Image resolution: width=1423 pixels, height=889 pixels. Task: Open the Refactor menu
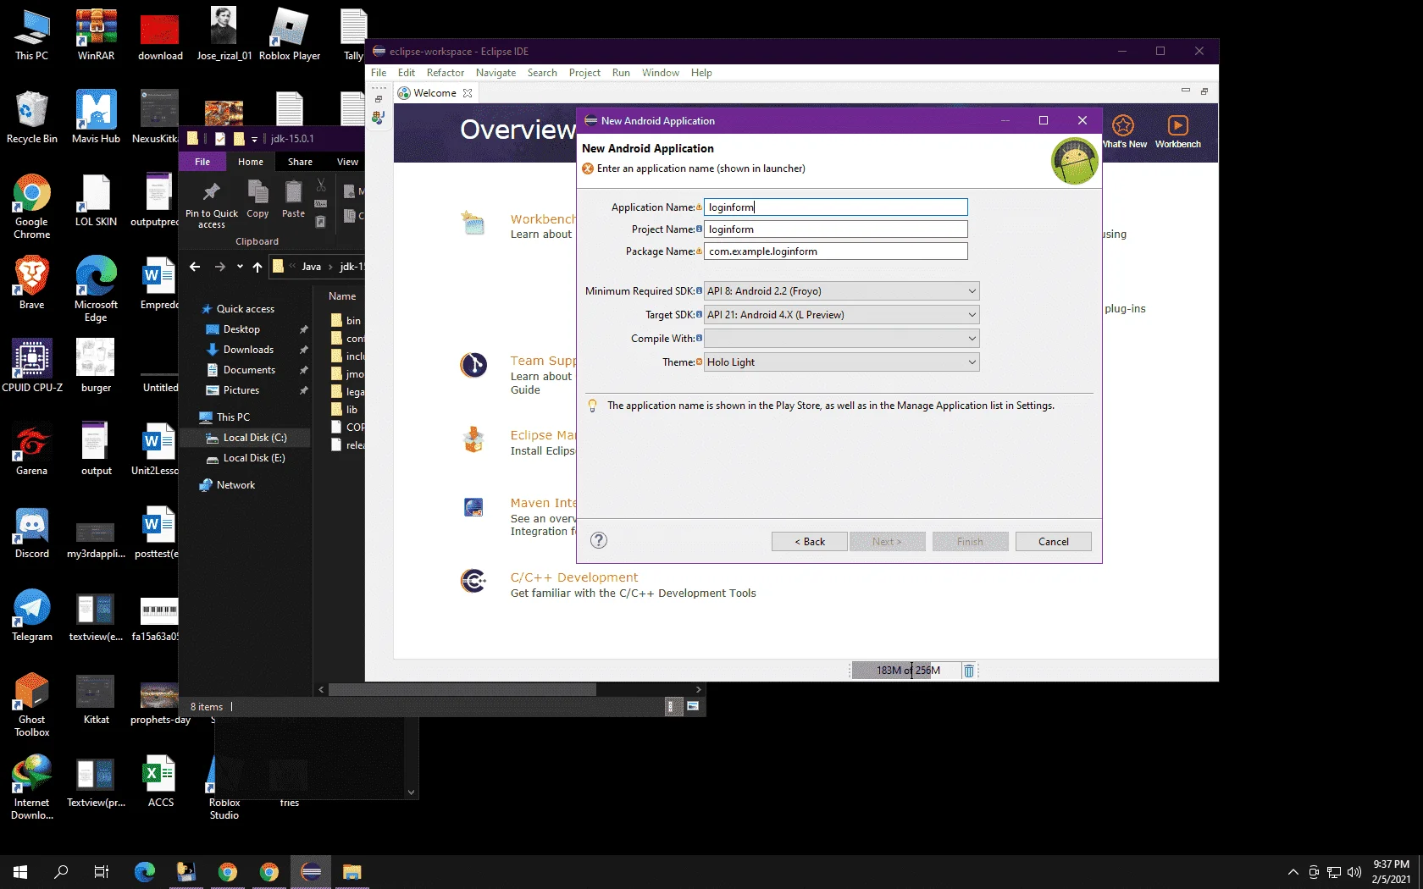446,73
